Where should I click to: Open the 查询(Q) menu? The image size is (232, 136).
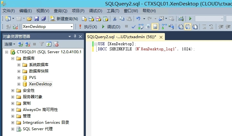[x=60, y=11]
